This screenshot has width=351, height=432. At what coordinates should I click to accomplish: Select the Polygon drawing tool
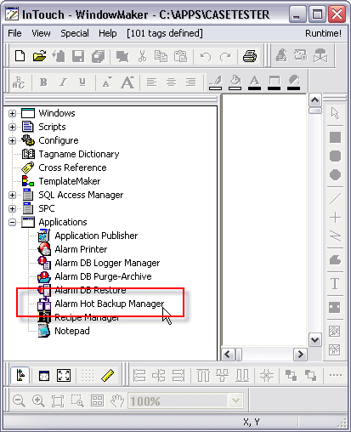[x=335, y=260]
